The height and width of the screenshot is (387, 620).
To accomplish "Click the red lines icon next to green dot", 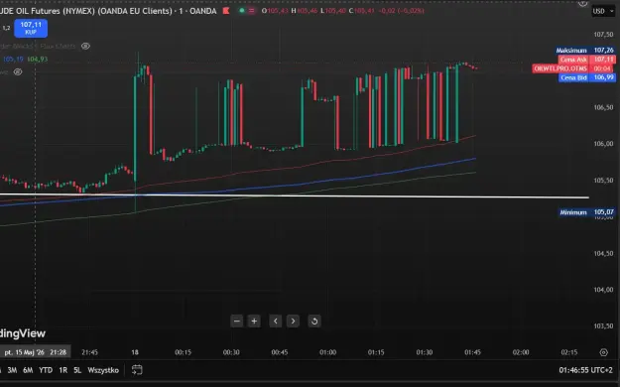I will pyautogui.click(x=252, y=11).
